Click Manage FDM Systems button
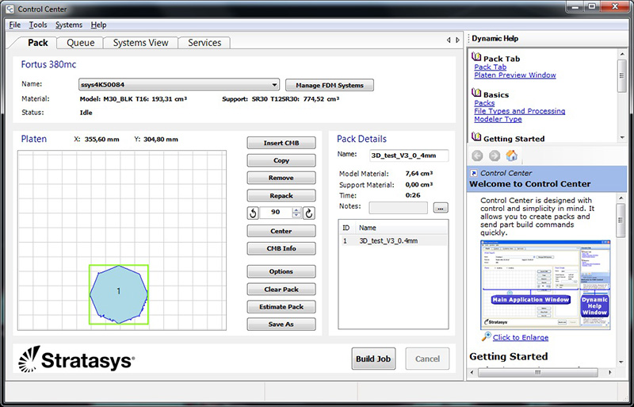Image resolution: width=634 pixels, height=407 pixels. pos(330,85)
